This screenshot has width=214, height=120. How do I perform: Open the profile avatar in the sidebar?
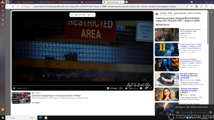2,2
